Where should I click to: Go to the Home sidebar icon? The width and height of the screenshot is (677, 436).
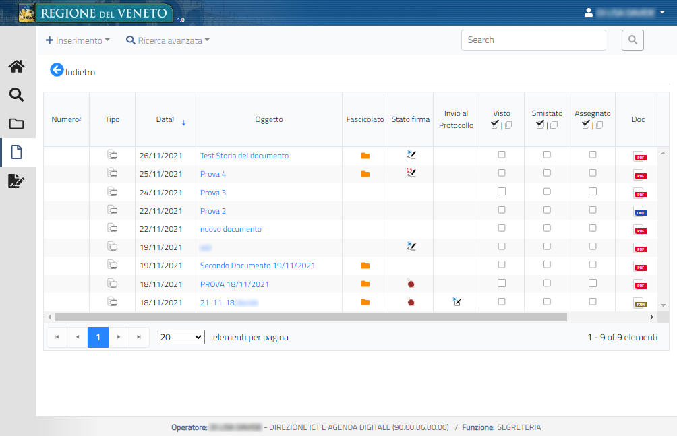(16, 67)
